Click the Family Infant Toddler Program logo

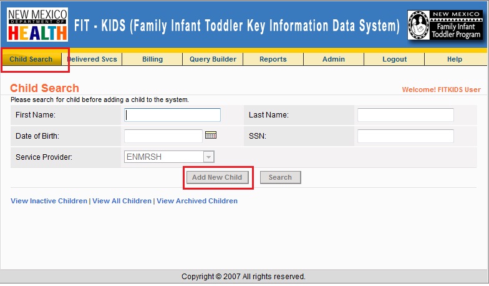pyautogui.click(x=445, y=25)
